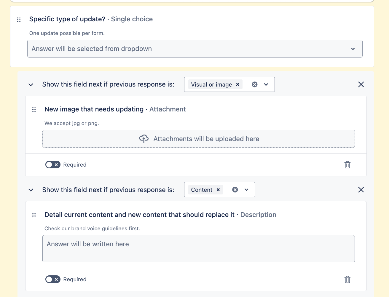This screenshot has width=389, height=297.
Task: Grab the drag handle for Specific type of update
Action: 19,20
